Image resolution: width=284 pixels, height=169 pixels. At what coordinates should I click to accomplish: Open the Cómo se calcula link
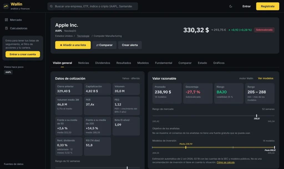coord(225,162)
